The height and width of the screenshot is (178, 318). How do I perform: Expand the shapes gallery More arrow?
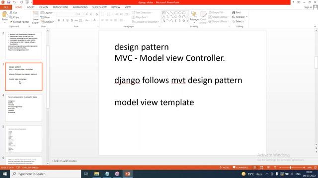pyautogui.click(x=188, y=21)
